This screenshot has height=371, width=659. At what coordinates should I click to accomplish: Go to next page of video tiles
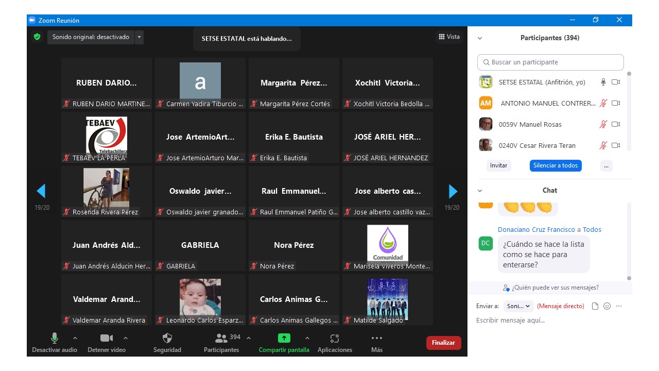[x=453, y=191]
